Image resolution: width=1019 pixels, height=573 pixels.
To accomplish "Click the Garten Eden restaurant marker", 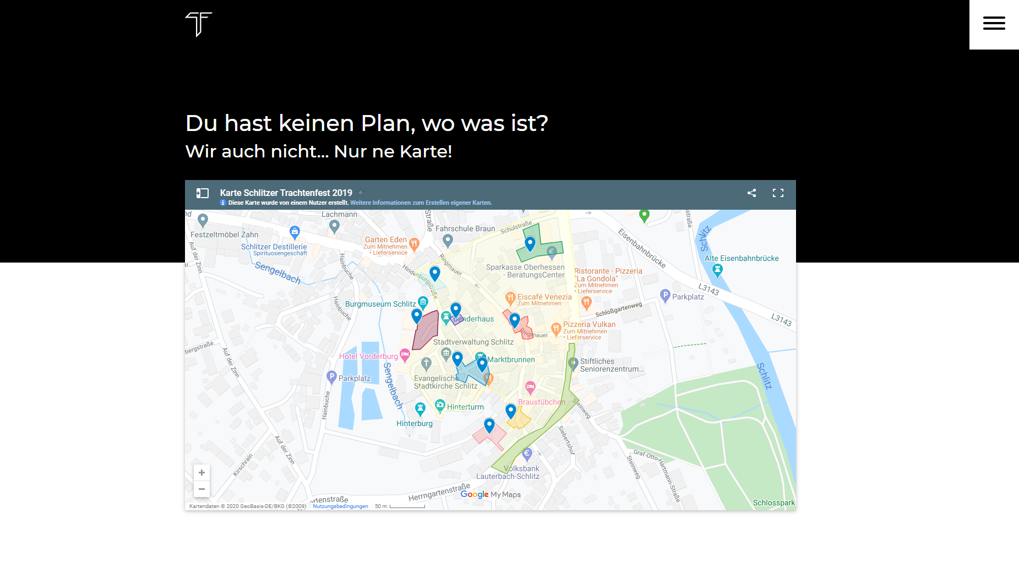I will tap(414, 244).
